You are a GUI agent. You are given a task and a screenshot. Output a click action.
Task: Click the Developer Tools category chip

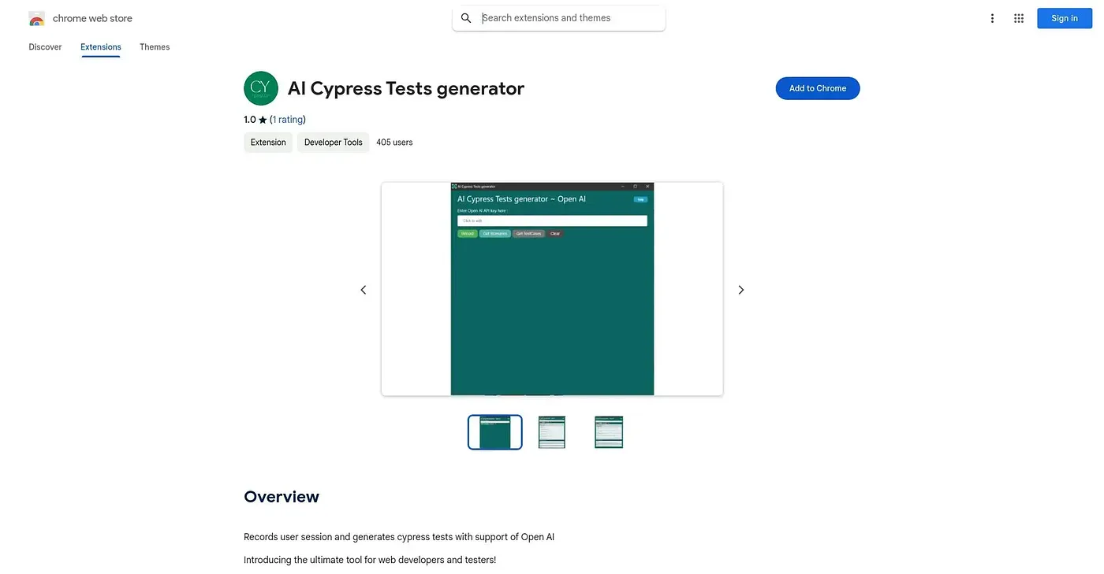[x=334, y=143]
